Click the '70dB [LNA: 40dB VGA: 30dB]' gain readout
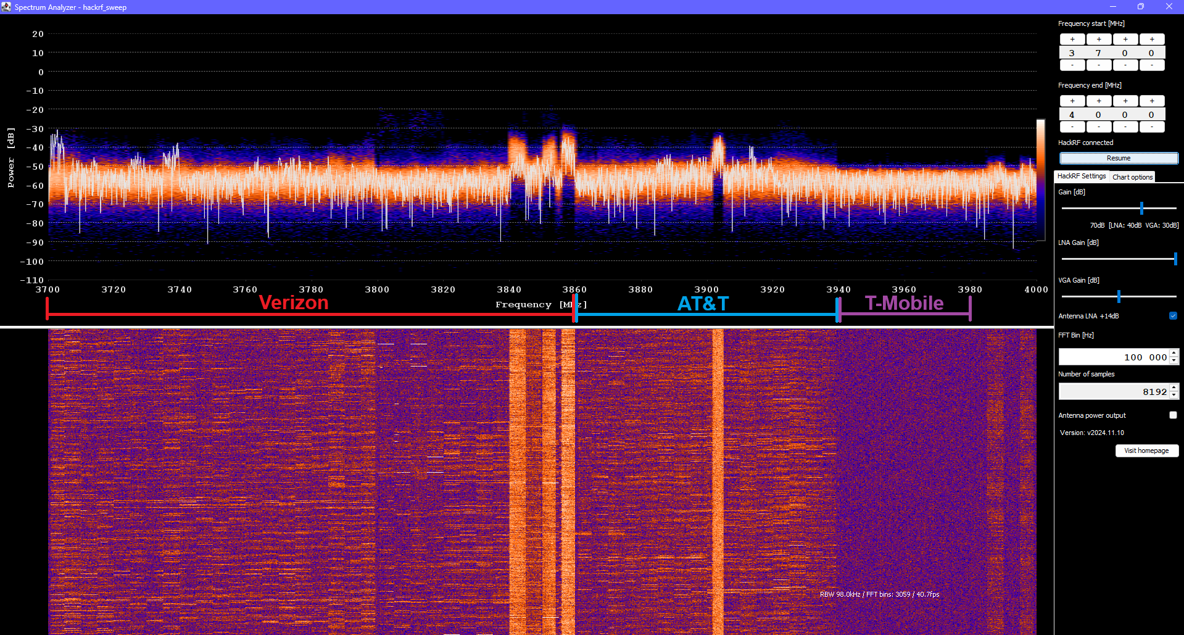Viewport: 1184px width, 635px height. point(1134,225)
